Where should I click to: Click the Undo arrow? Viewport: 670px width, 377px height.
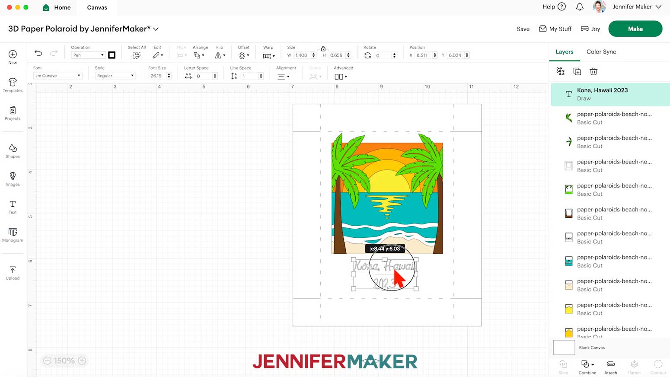click(38, 53)
